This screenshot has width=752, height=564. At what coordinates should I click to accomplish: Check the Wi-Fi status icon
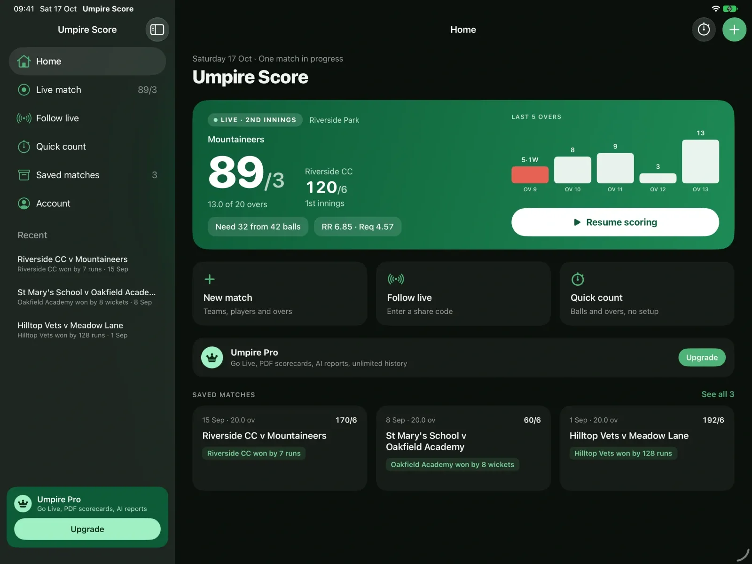click(x=716, y=8)
